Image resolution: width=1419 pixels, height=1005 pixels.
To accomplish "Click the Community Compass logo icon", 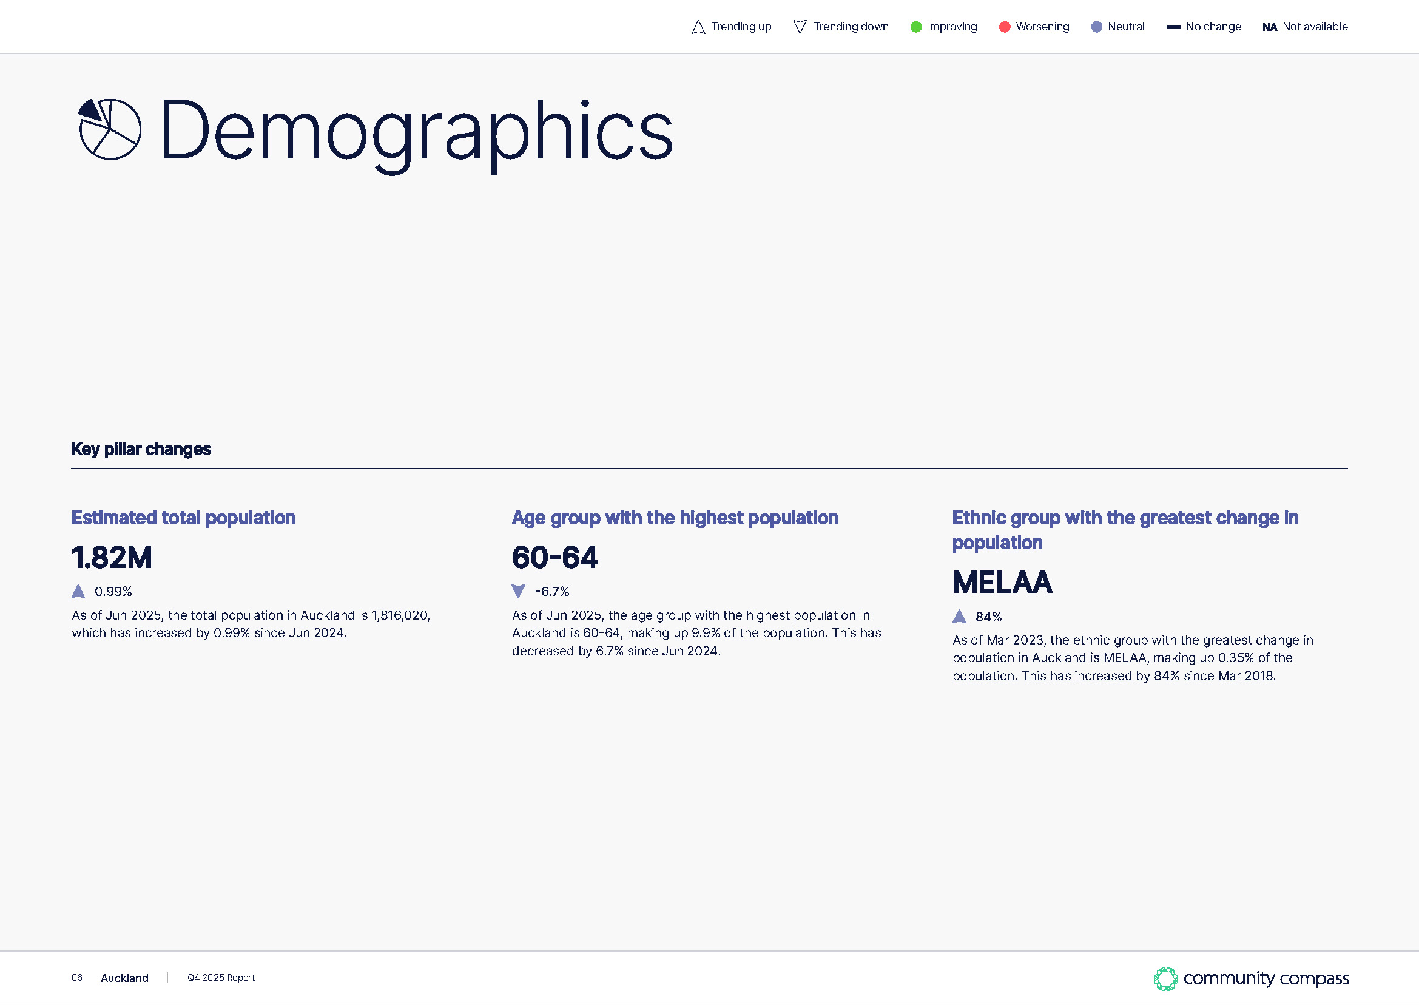I will (x=1165, y=979).
